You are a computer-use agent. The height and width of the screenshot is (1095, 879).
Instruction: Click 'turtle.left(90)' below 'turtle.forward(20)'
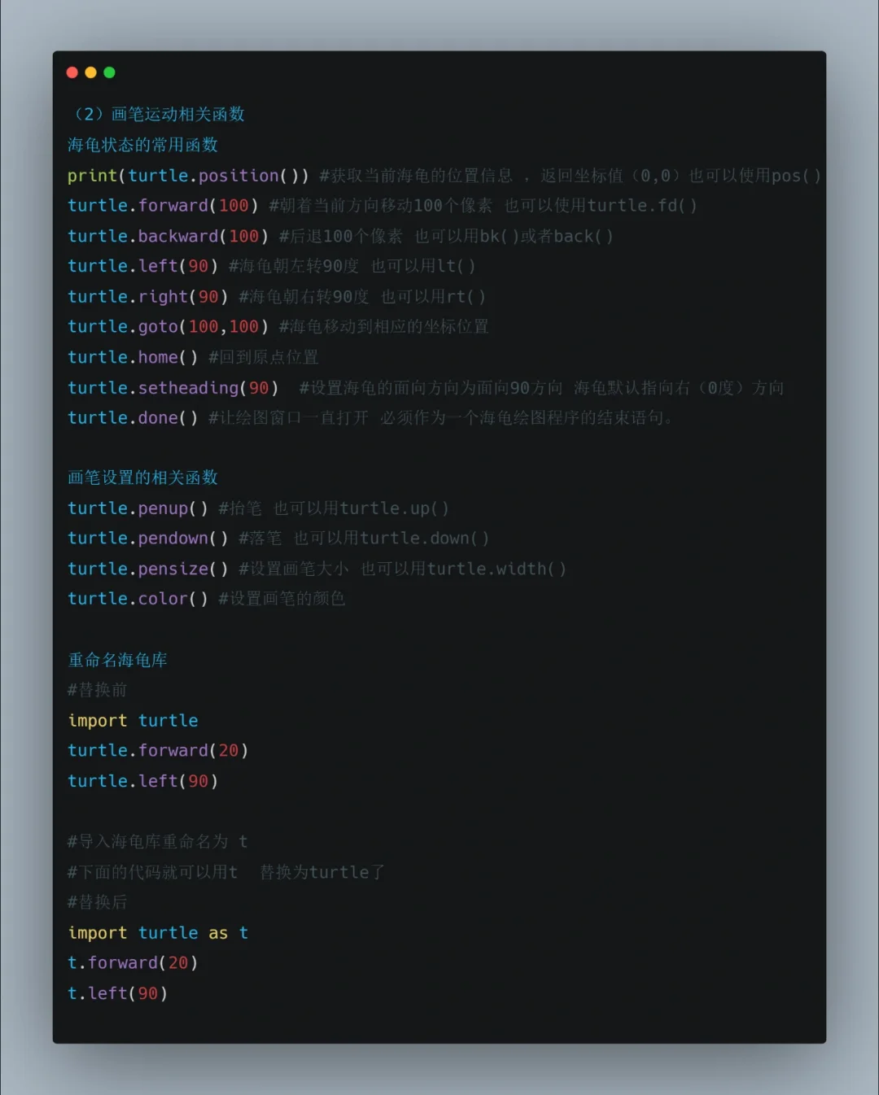point(142,781)
